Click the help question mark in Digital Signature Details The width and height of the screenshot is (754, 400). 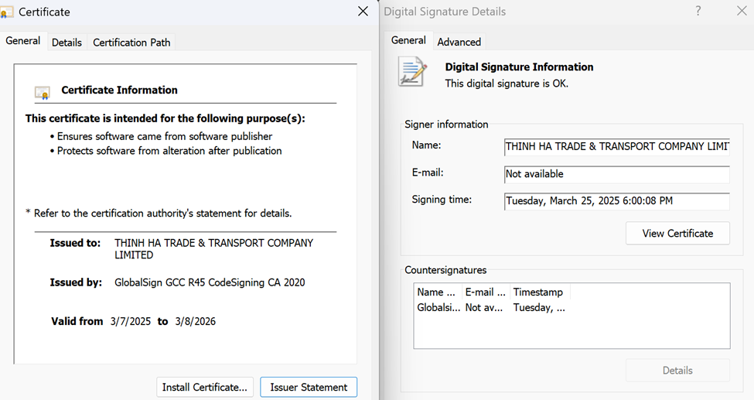coord(698,11)
